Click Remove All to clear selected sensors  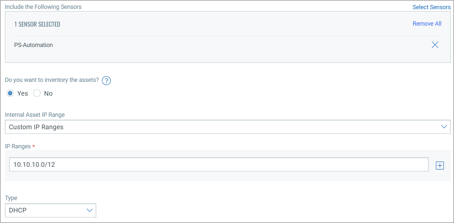427,23
